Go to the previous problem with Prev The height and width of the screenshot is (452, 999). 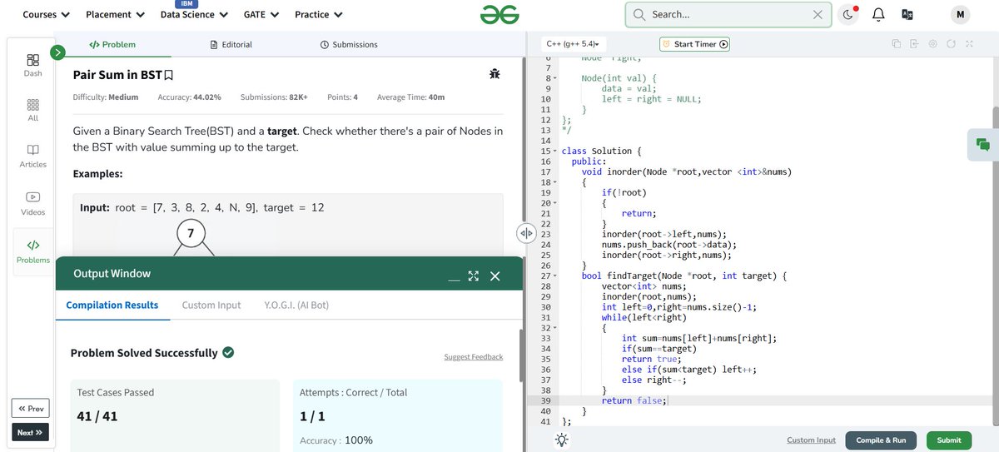coord(30,409)
